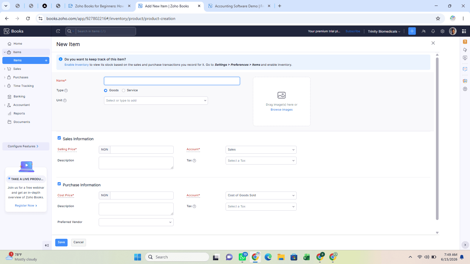Toggle the Purchase Information checkbox
The image size is (470, 264).
click(59, 184)
